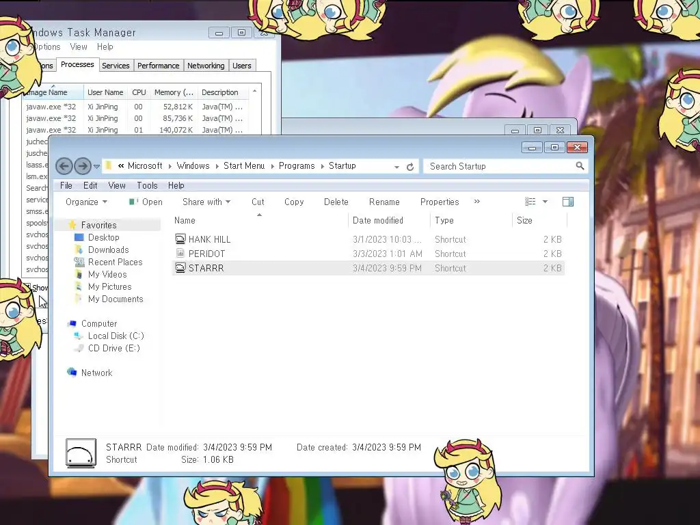The height and width of the screenshot is (525, 700).
Task: Open CD Drive (E:)
Action: (x=114, y=348)
